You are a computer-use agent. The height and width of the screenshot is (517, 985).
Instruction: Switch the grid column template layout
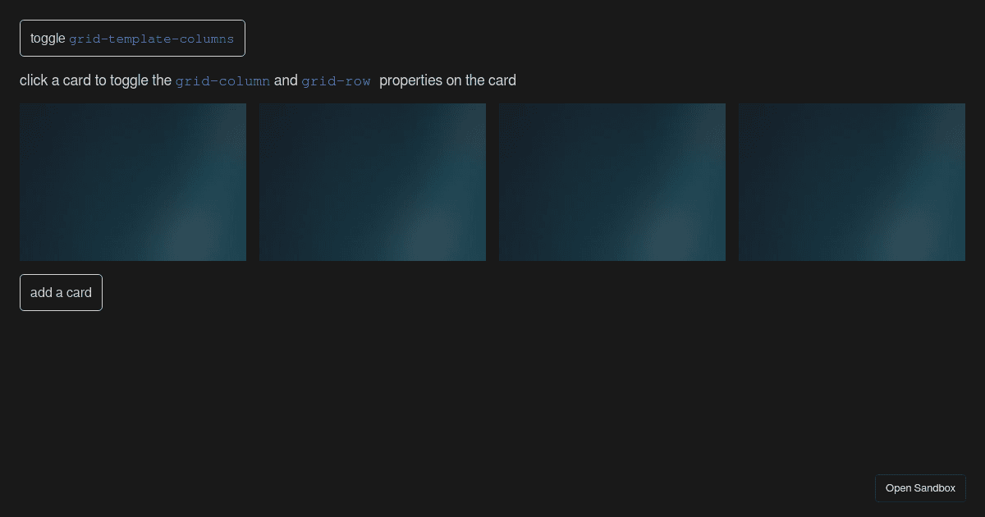pos(132,39)
